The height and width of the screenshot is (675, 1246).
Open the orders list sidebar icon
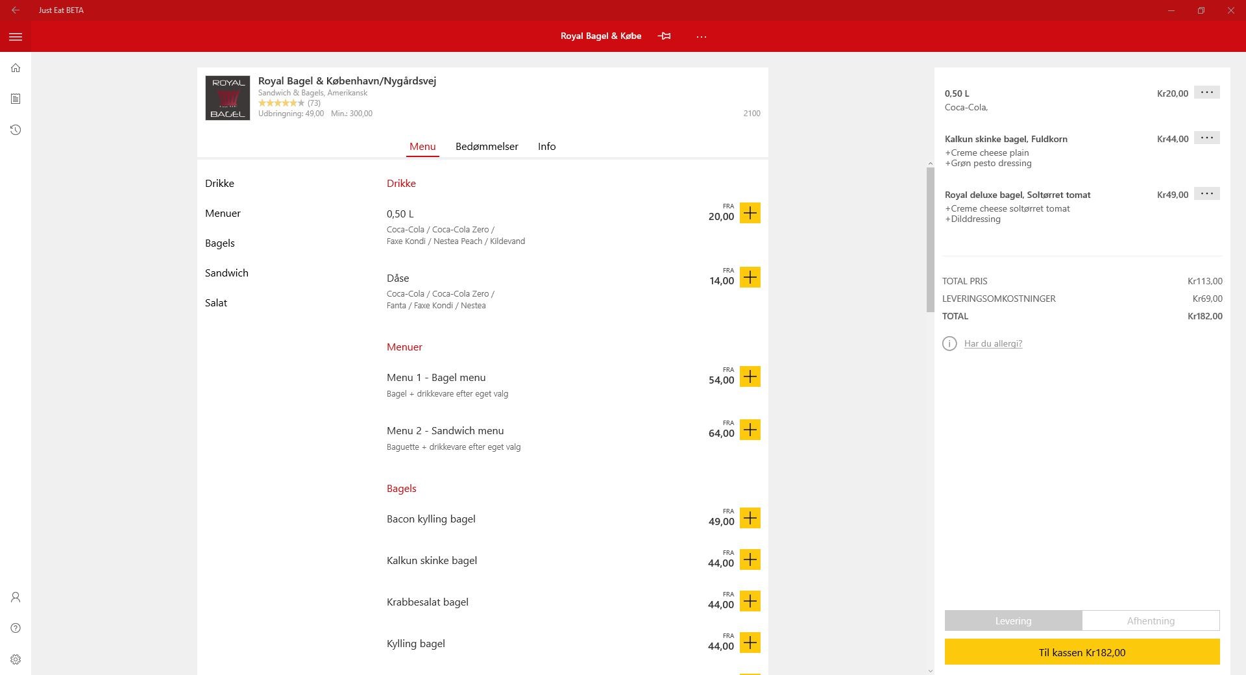(x=16, y=99)
